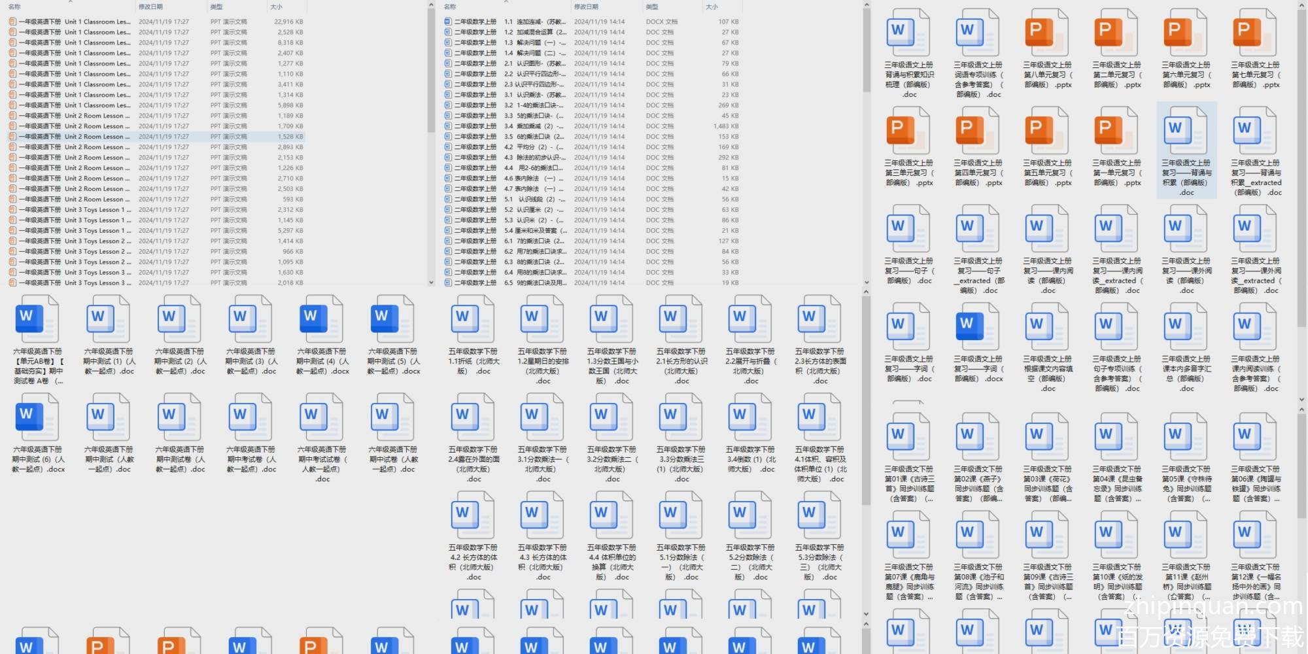The width and height of the screenshot is (1308, 654).
Task: Select the 课内阅读训练 Word file icon
Action: 1256,327
